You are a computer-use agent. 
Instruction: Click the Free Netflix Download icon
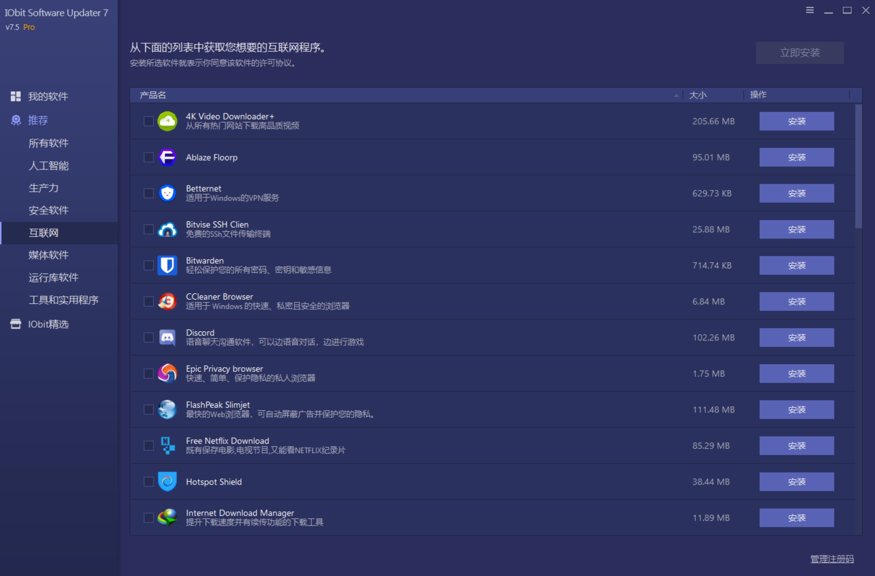[x=167, y=445]
